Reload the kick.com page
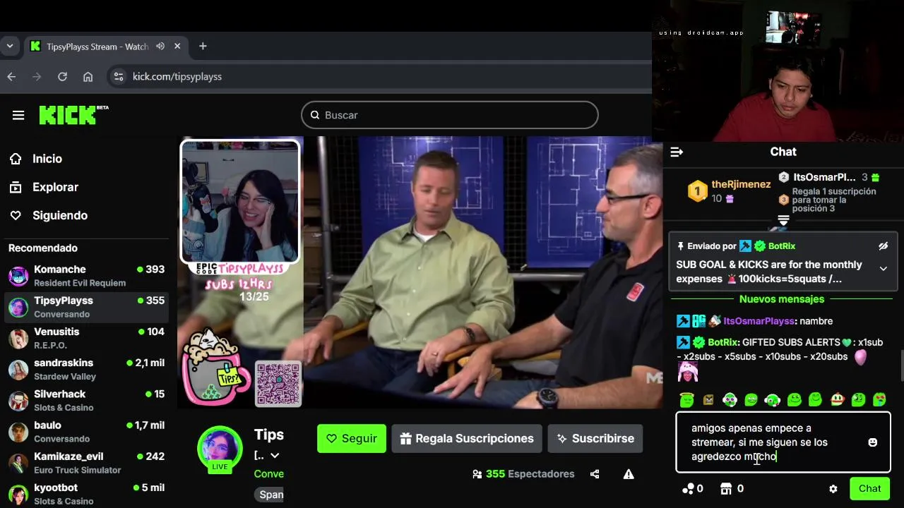The height and width of the screenshot is (508, 904). coord(62,76)
